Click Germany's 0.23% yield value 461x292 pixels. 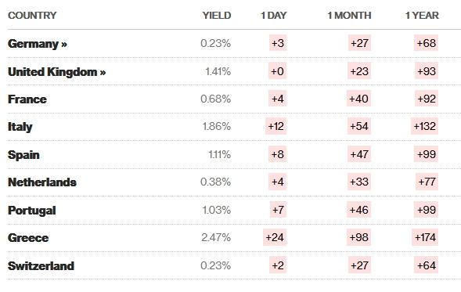[216, 44]
